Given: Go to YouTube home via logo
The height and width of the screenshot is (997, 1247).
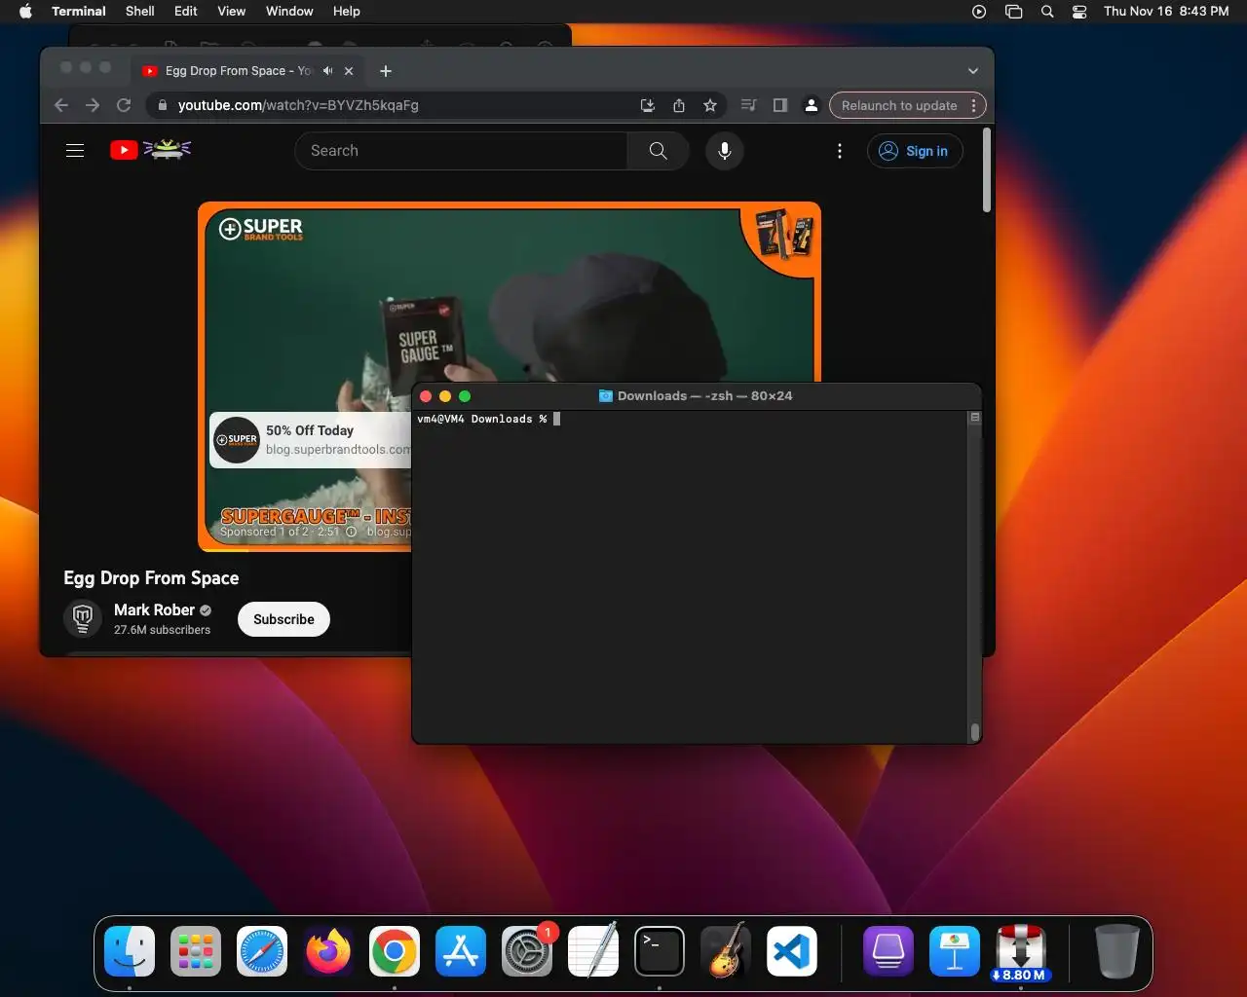Looking at the screenshot, I should [x=151, y=150].
